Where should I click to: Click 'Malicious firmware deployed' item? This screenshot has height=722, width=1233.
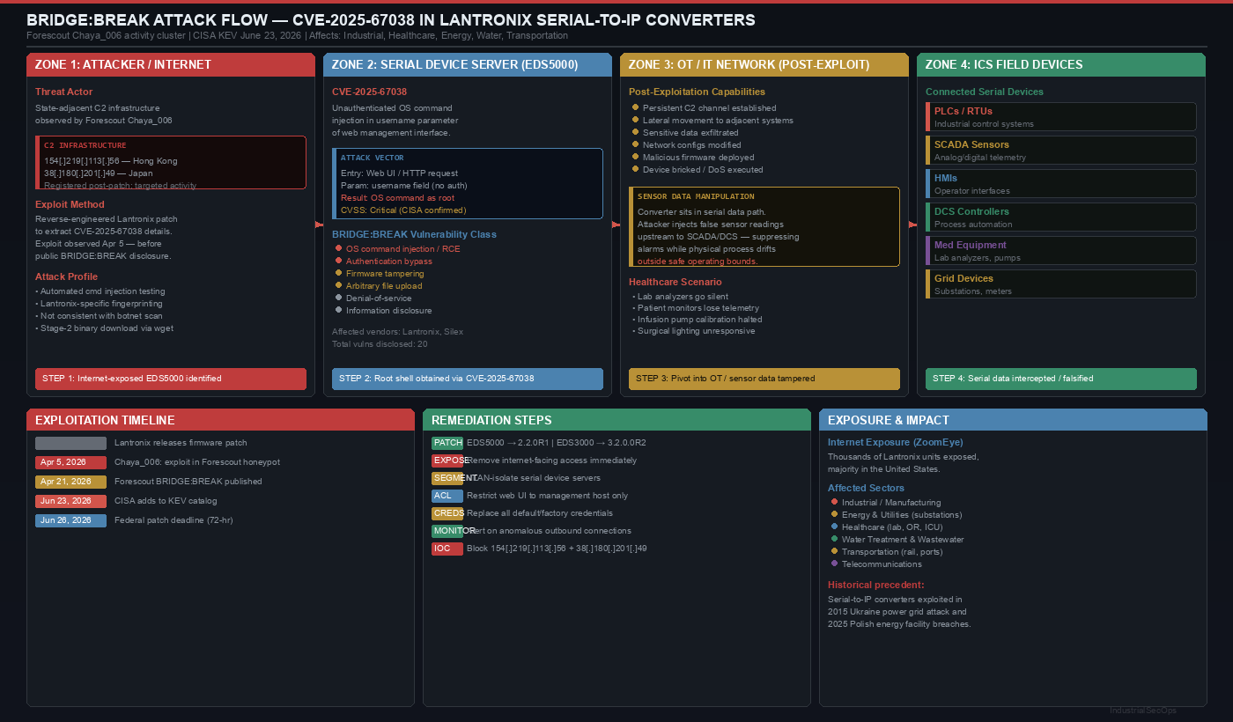(x=693, y=158)
